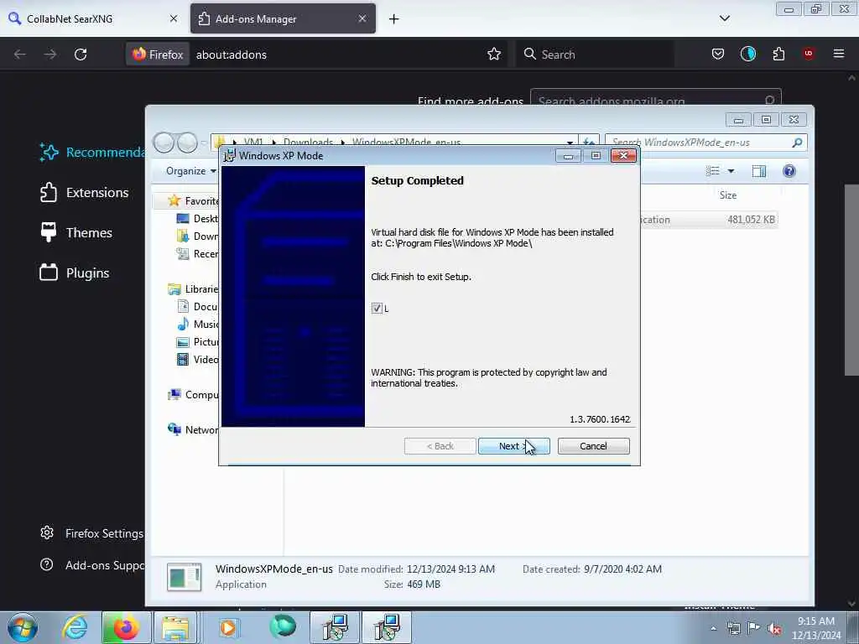Open Change your view dropdown arrow
859x644 pixels.
coord(731,171)
